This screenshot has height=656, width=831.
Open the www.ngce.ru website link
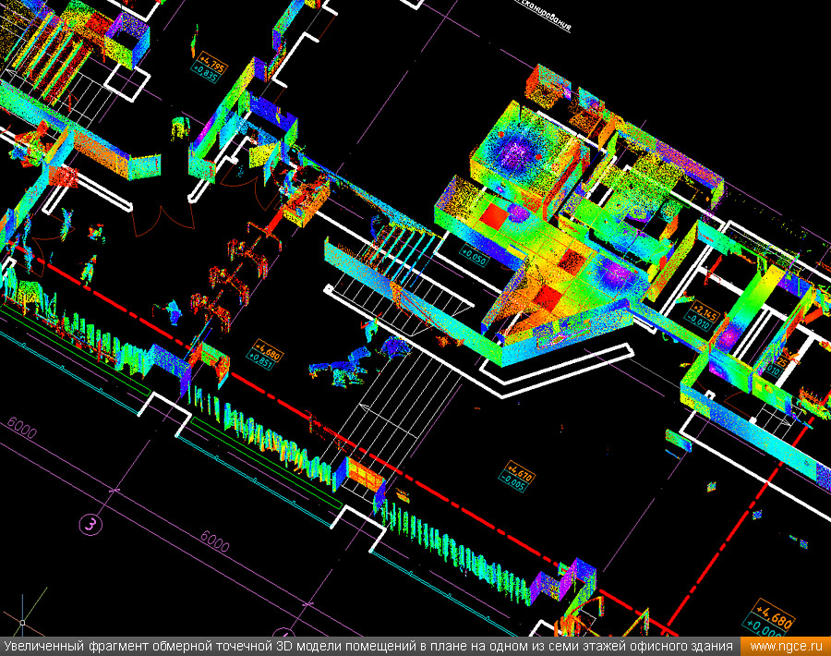click(787, 646)
